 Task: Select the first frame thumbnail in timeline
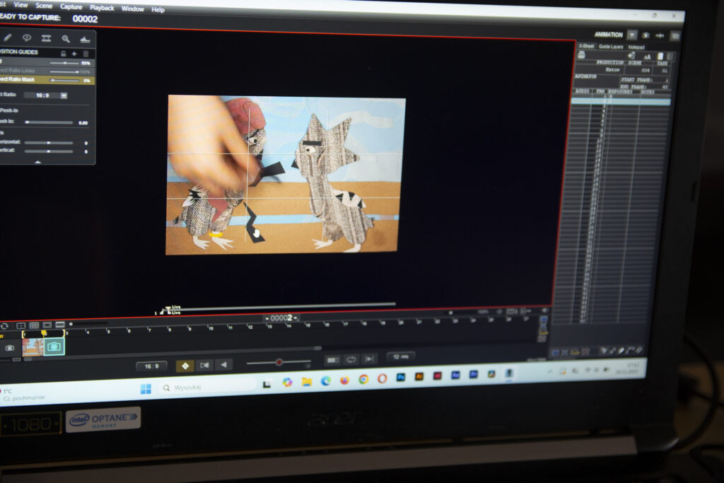click(32, 347)
